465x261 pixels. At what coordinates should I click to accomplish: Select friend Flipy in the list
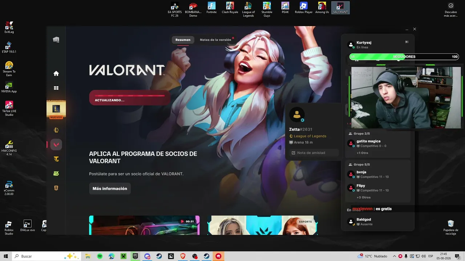(x=378, y=188)
